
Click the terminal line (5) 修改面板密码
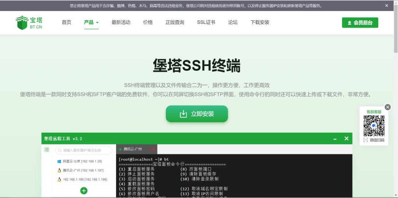tap(137, 189)
